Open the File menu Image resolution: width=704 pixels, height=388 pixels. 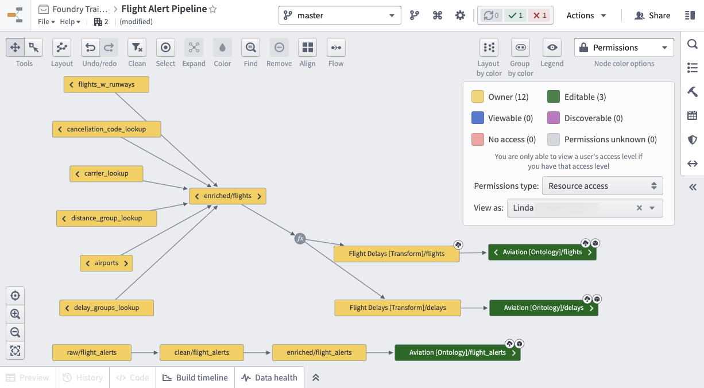pyautogui.click(x=47, y=22)
